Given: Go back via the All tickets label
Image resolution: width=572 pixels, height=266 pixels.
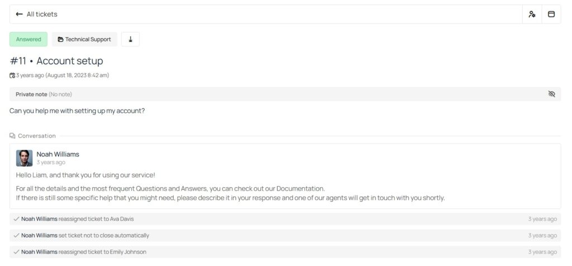Looking at the screenshot, I should (42, 14).
